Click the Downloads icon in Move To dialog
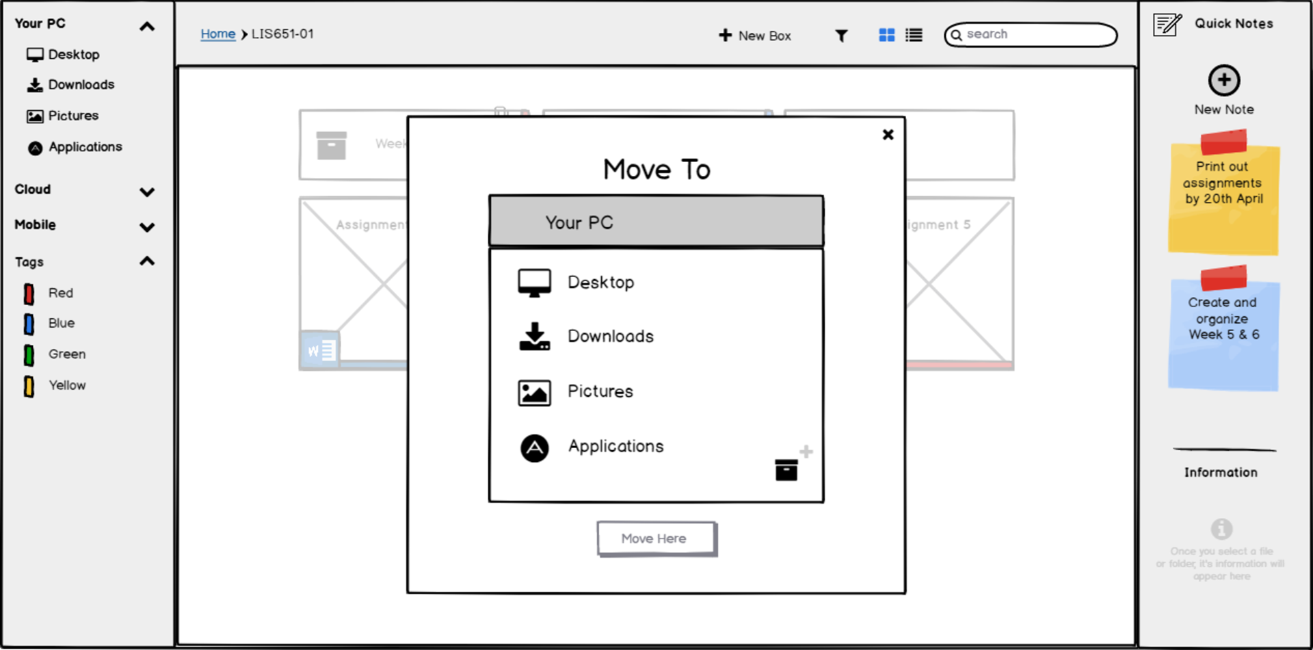This screenshot has height=650, width=1313. (535, 337)
